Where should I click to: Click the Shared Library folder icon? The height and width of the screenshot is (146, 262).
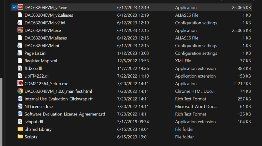click(20, 129)
